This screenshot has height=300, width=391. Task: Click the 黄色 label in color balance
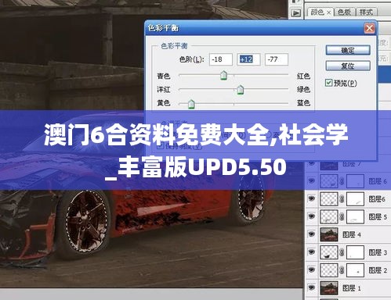[x=164, y=103]
